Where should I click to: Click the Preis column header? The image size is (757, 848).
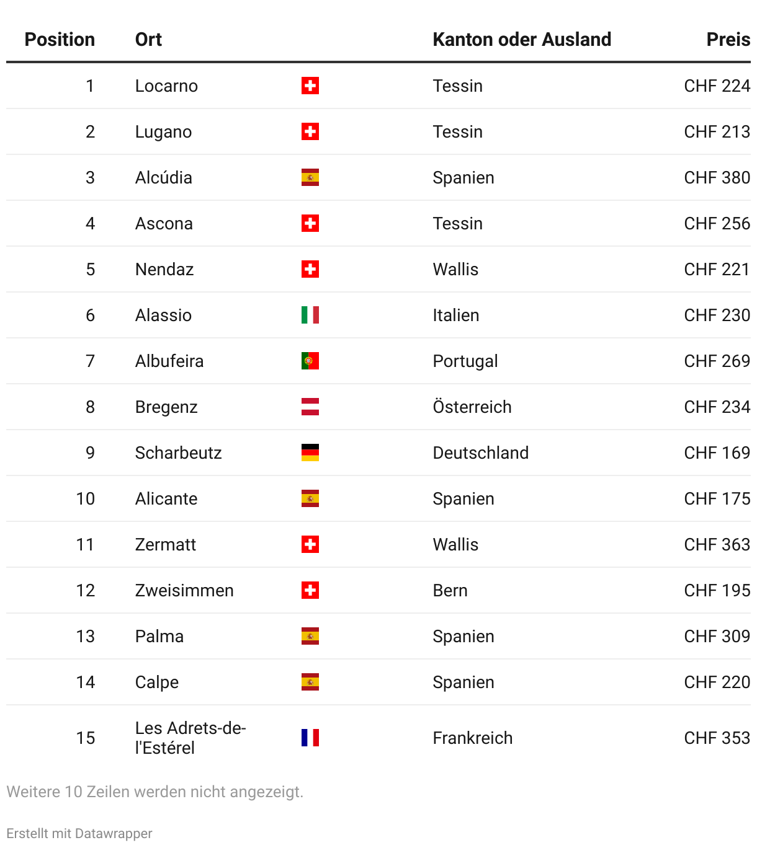tap(728, 40)
